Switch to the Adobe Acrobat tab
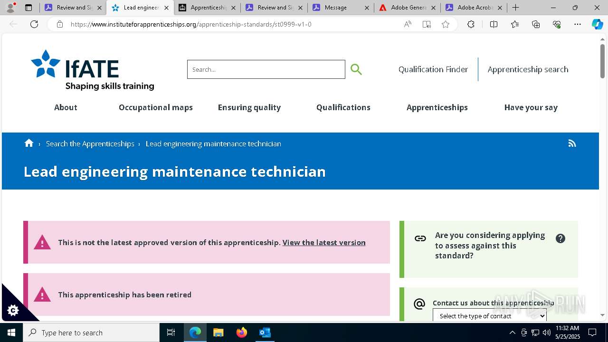Screen dimensions: 608x342 coord(474,8)
